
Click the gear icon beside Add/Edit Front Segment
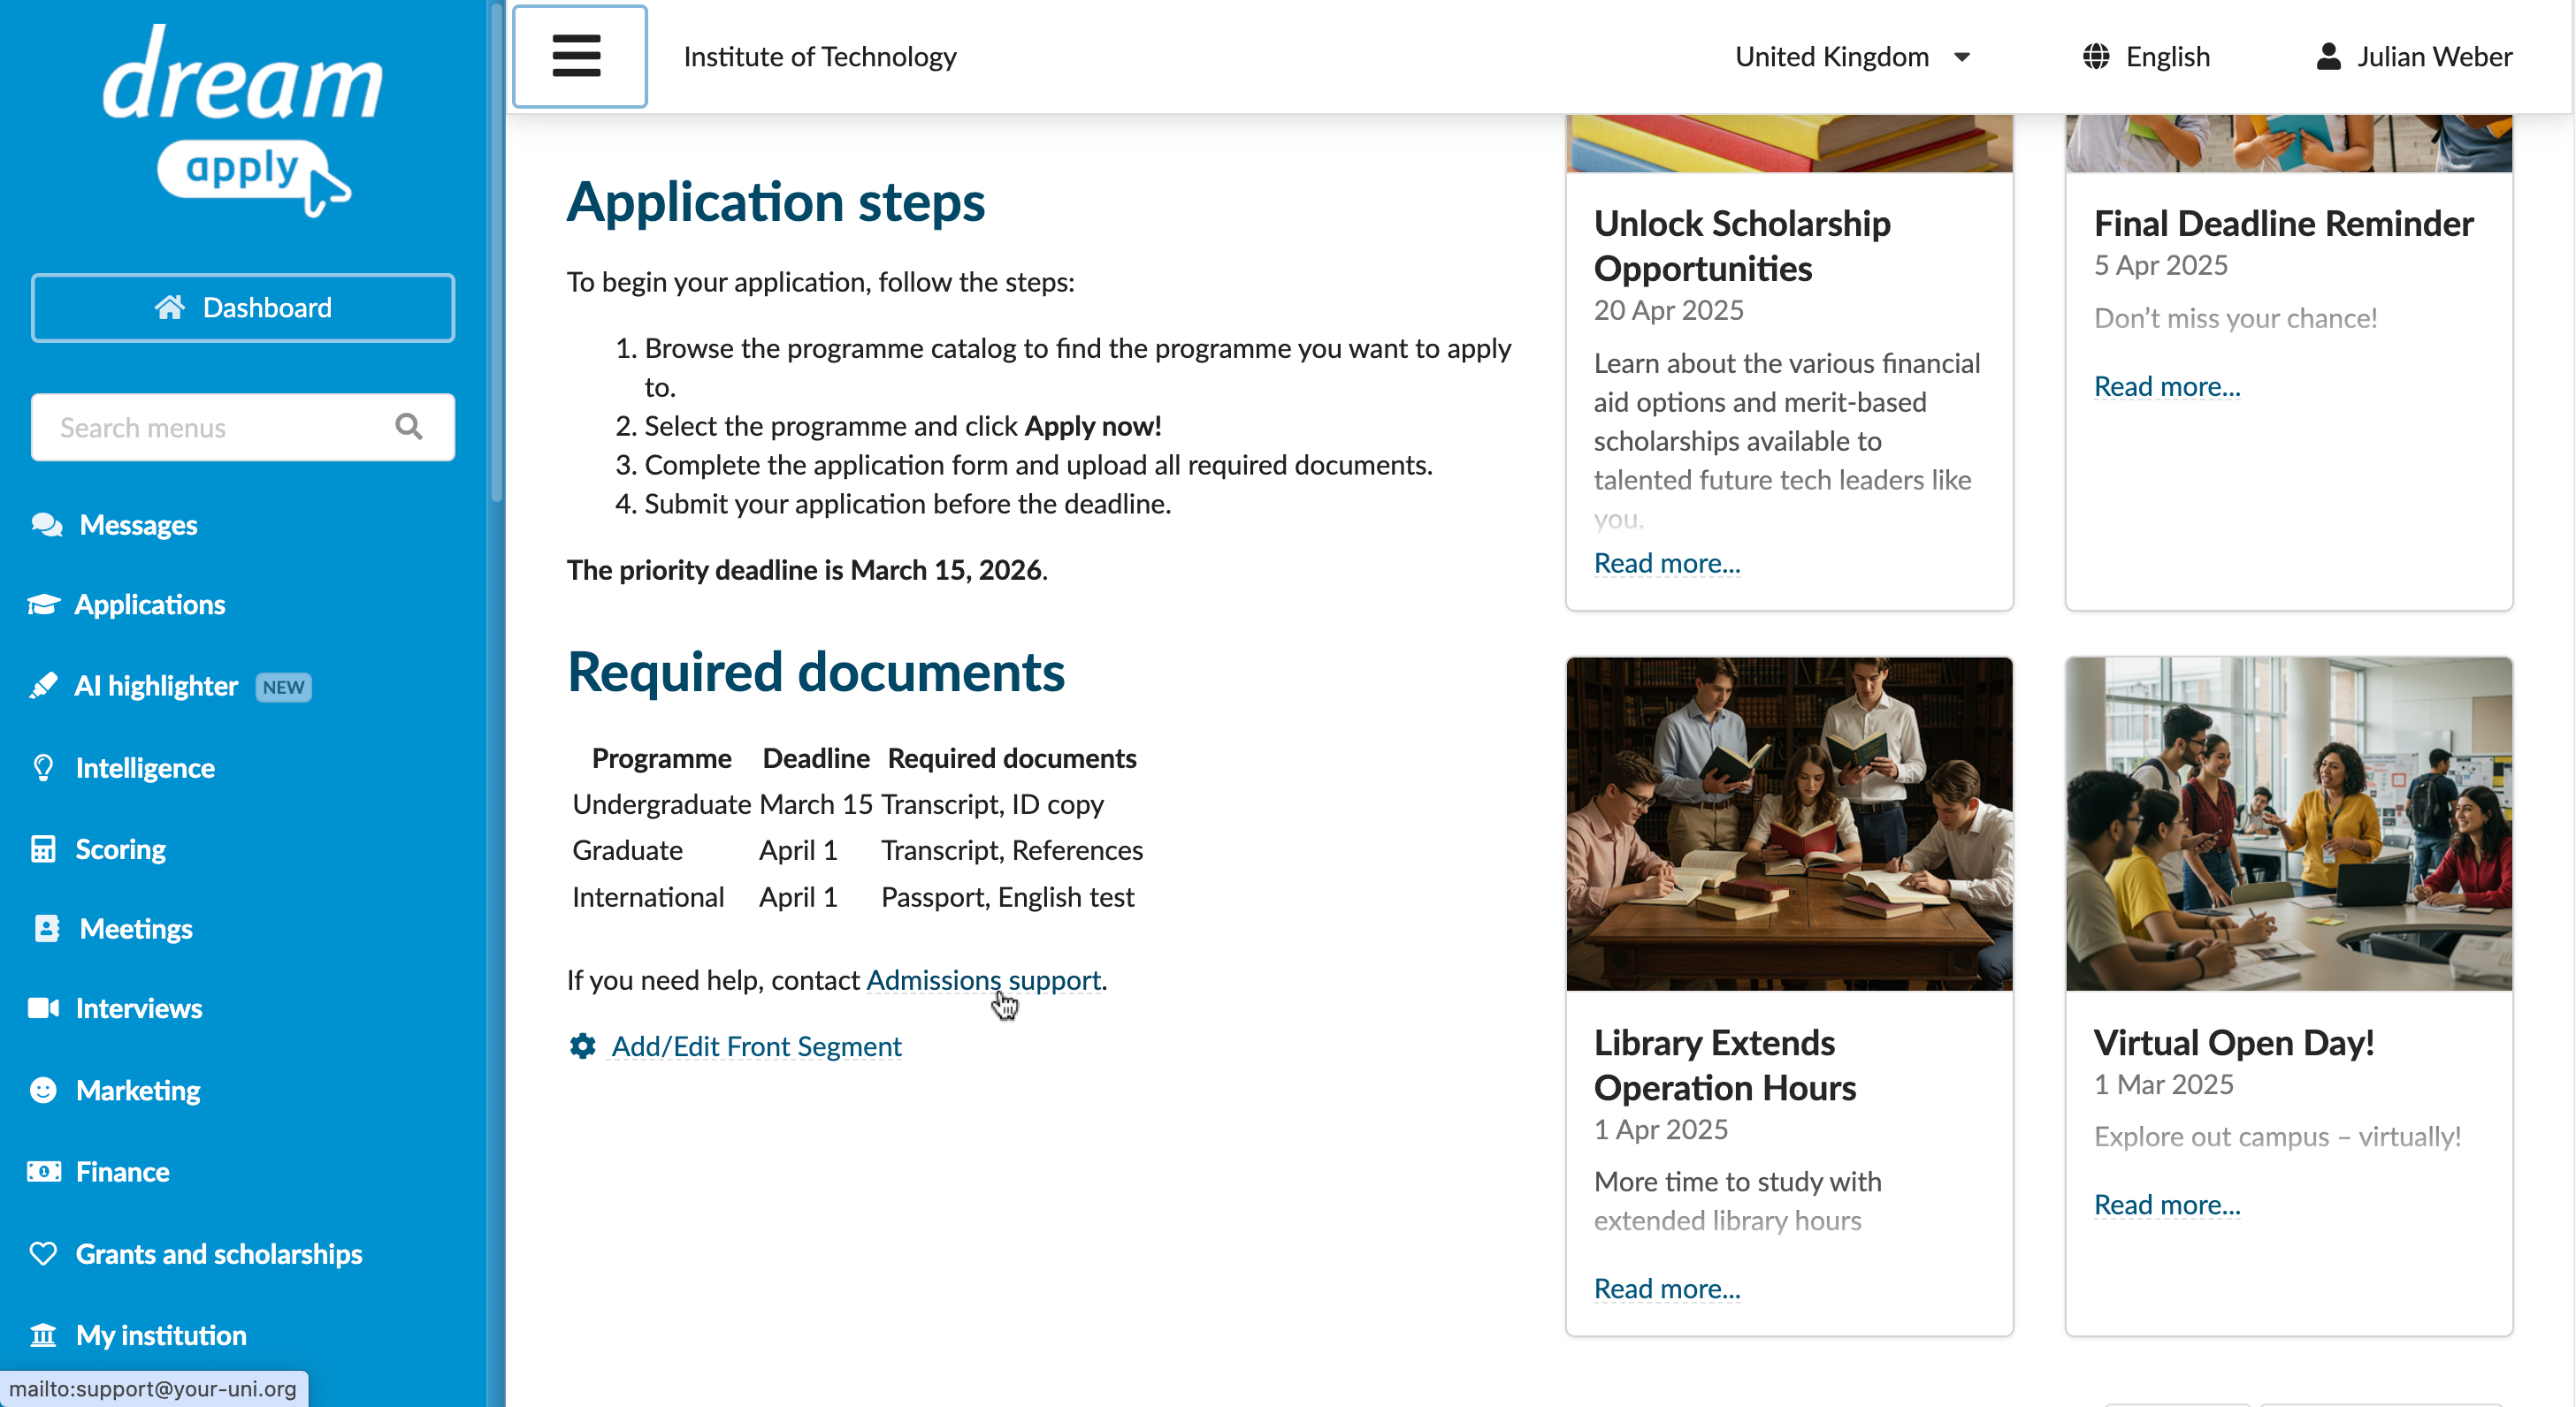pyautogui.click(x=583, y=1046)
